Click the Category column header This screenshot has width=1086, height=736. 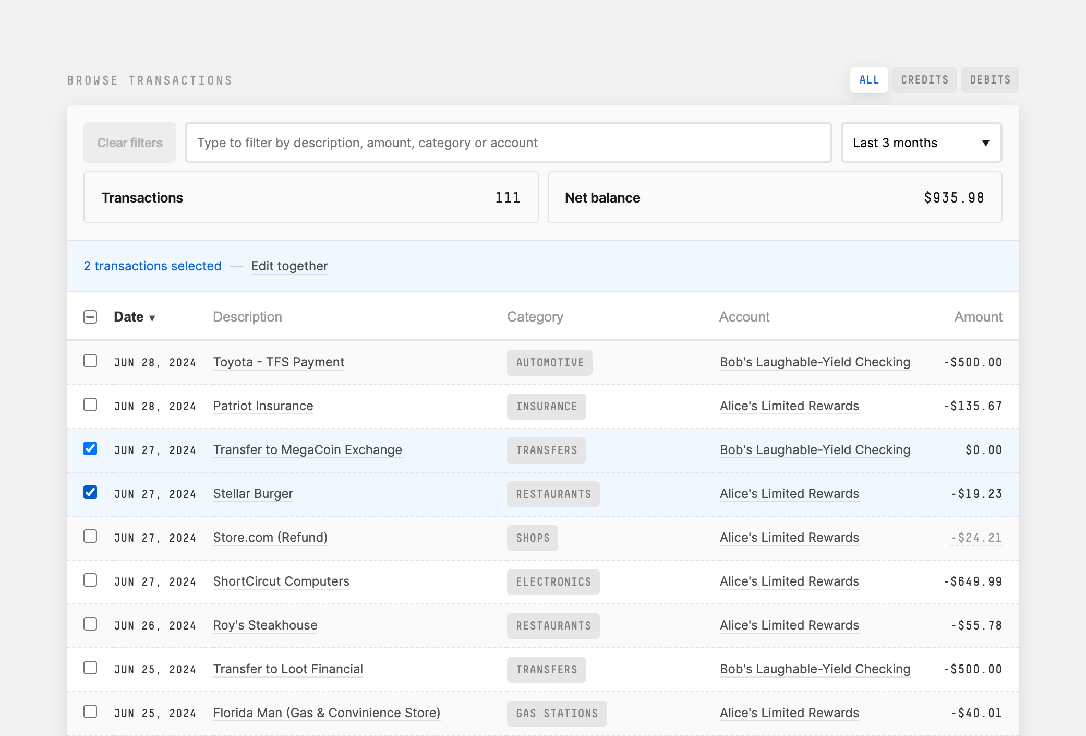535,317
